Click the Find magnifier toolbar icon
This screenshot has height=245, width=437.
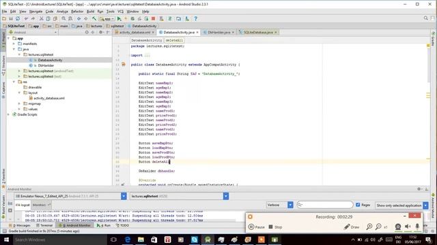[64, 18]
